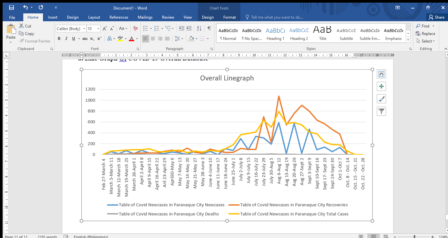The image size is (448, 238).
Task: Click the red font color swatch
Action: (x=132, y=39)
